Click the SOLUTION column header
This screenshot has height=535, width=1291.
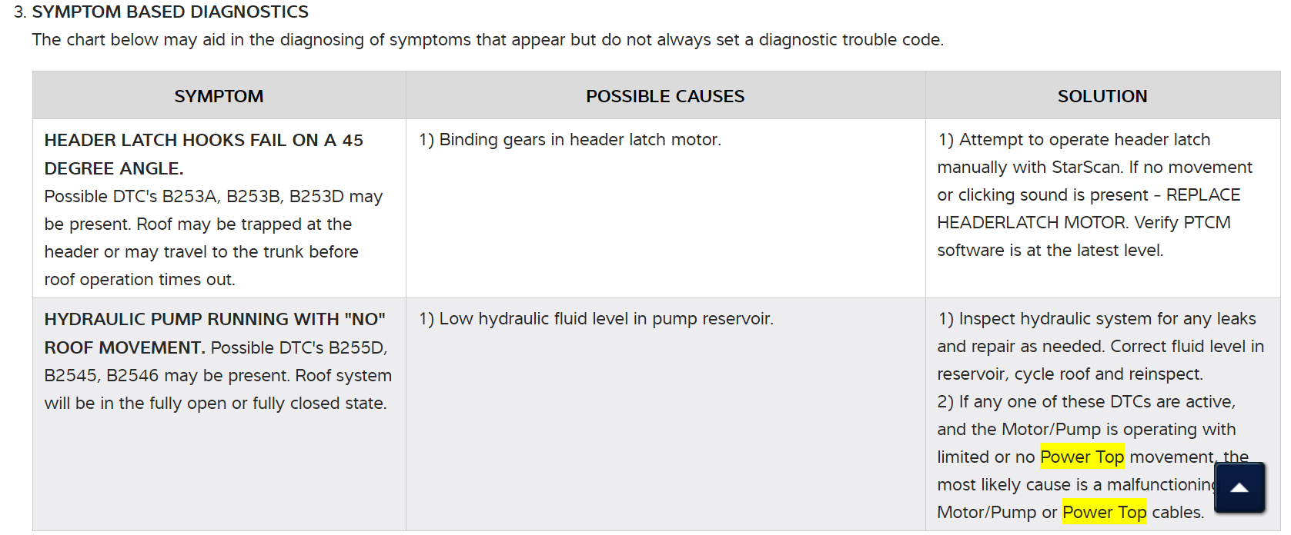(x=1102, y=96)
